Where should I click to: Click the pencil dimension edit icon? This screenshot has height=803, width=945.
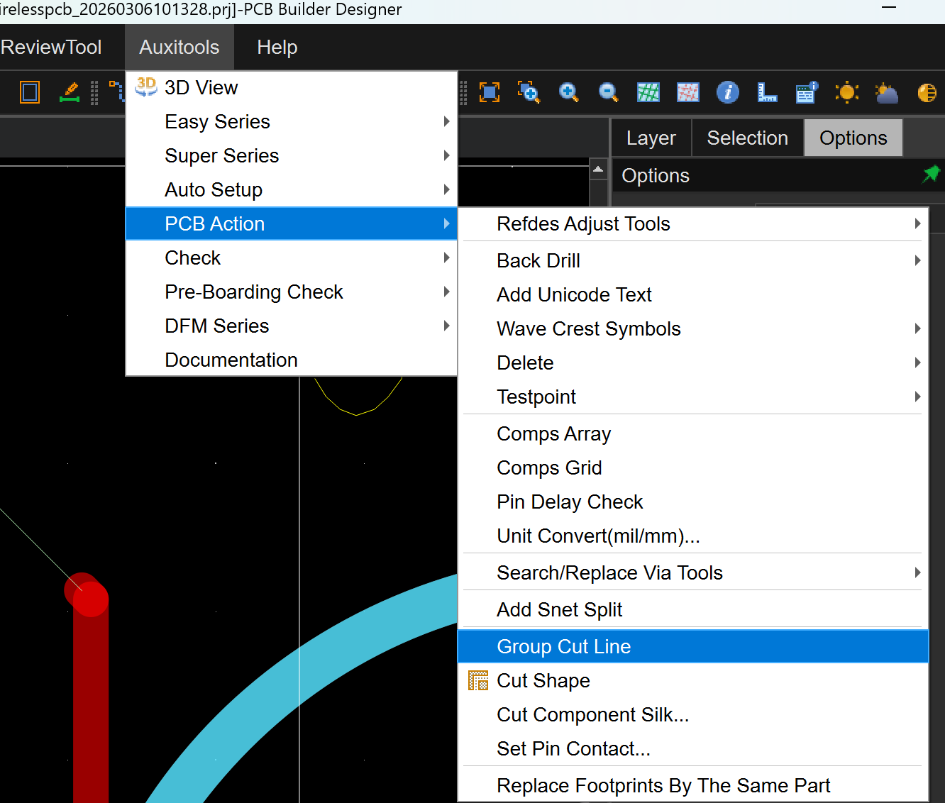70,92
